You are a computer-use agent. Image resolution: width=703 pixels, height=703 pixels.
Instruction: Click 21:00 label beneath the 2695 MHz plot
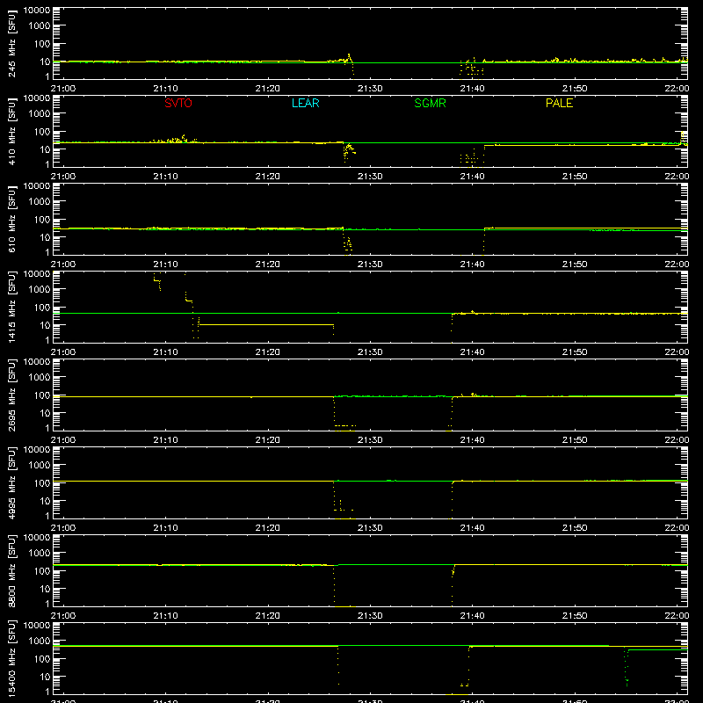[x=63, y=440]
